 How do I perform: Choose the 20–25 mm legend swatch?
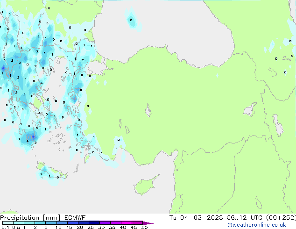(84, 223)
